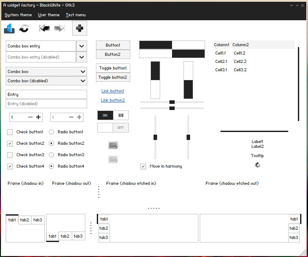Follow Link button1
This screenshot has width=308, height=257.
coord(113,91)
